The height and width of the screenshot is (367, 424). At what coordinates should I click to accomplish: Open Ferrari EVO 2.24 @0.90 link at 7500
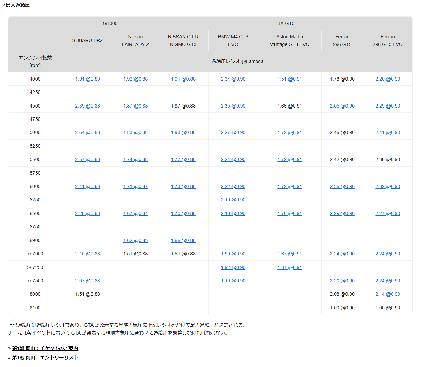[388, 281]
